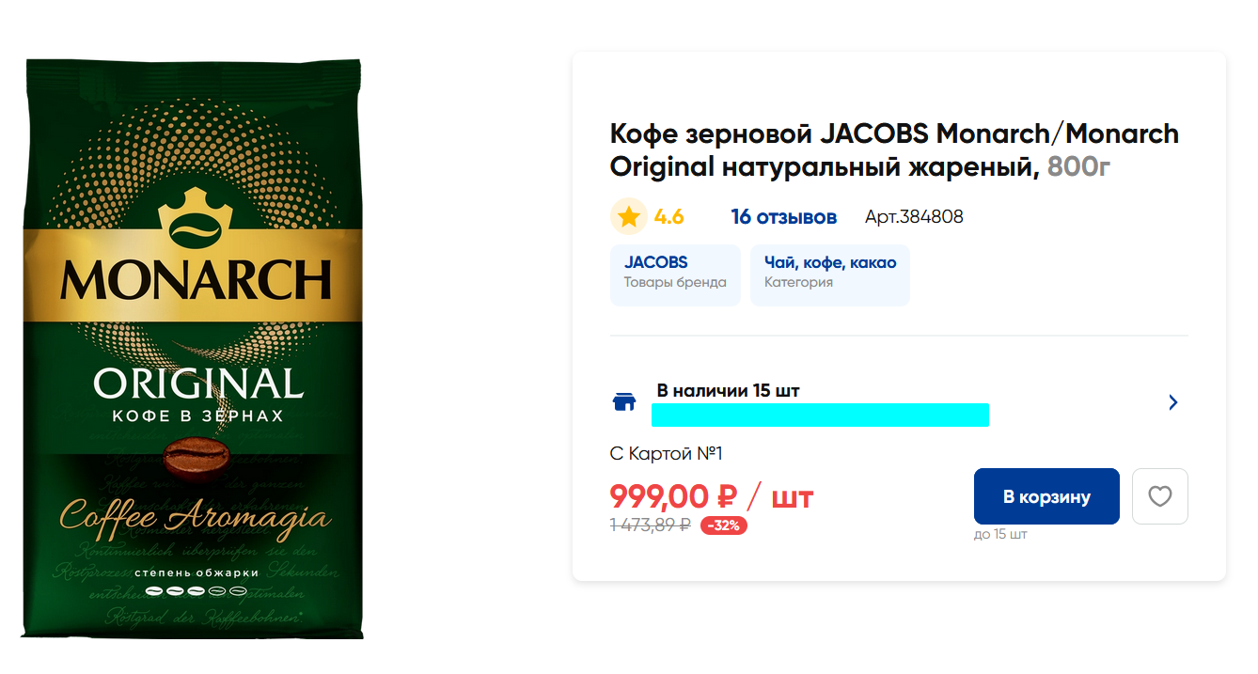The image size is (1258, 674).
Task: Add coffee to favorites with heart icon
Action: [1159, 496]
